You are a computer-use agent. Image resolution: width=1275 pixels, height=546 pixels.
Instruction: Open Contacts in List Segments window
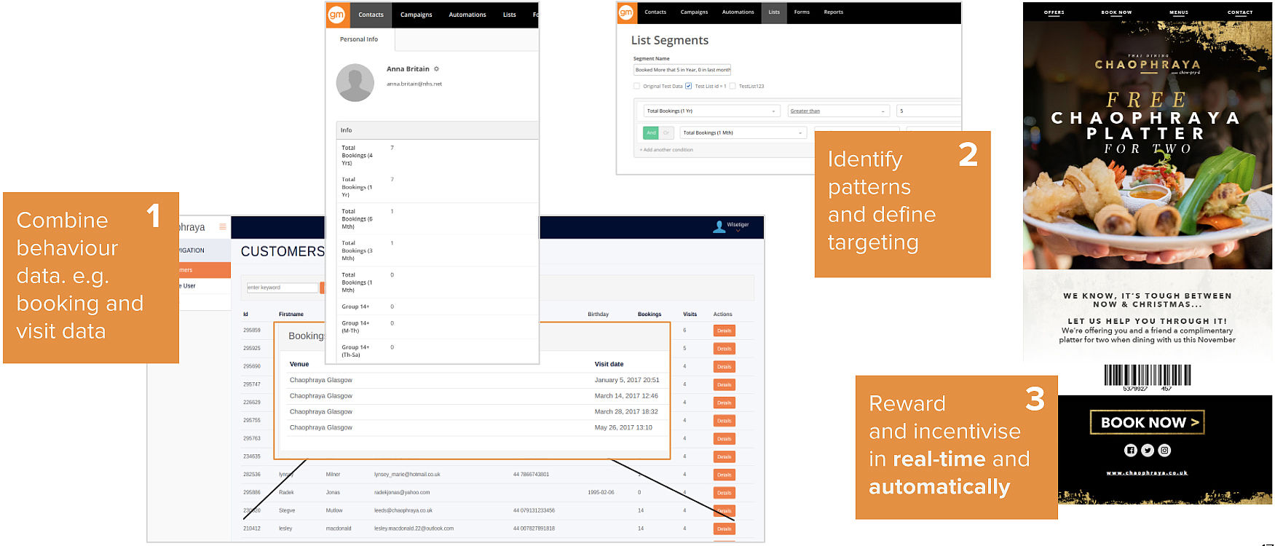655,12
